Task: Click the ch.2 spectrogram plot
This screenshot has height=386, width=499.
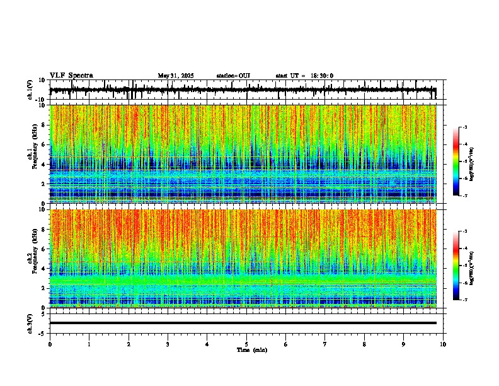Action: [243, 259]
